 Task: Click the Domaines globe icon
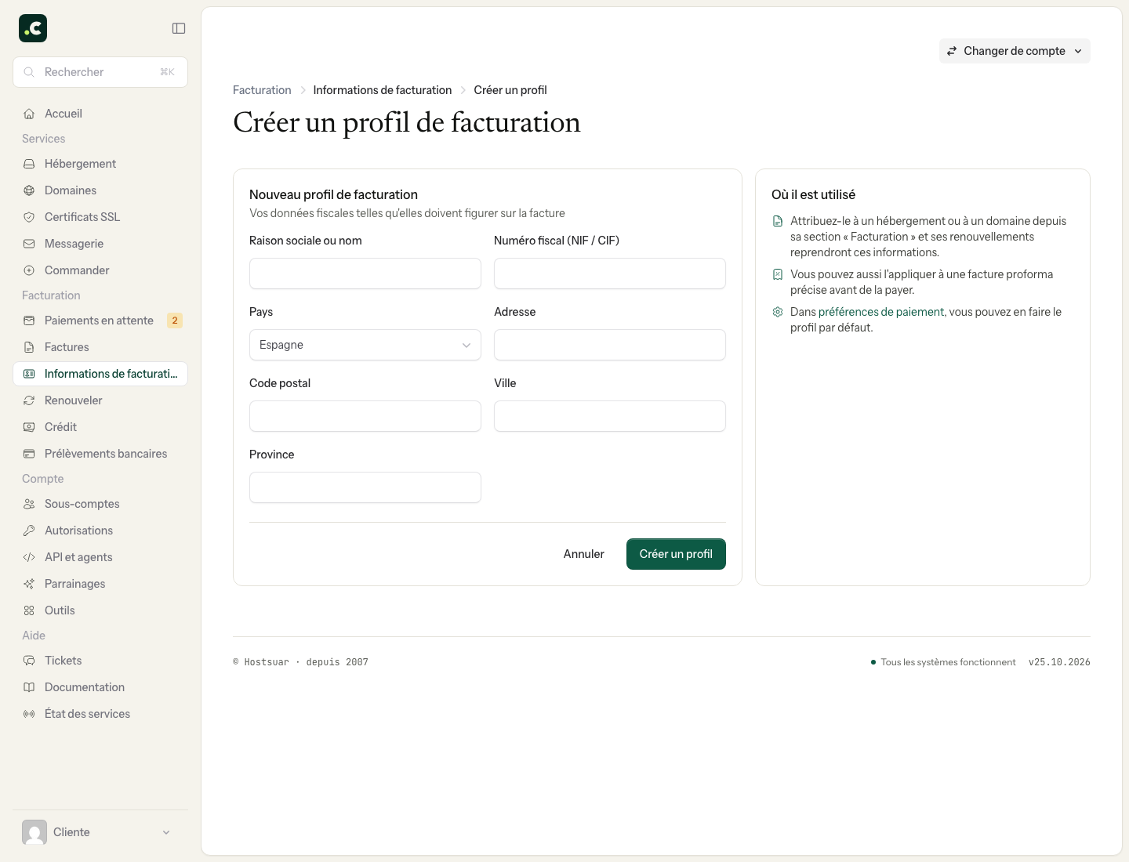click(29, 190)
